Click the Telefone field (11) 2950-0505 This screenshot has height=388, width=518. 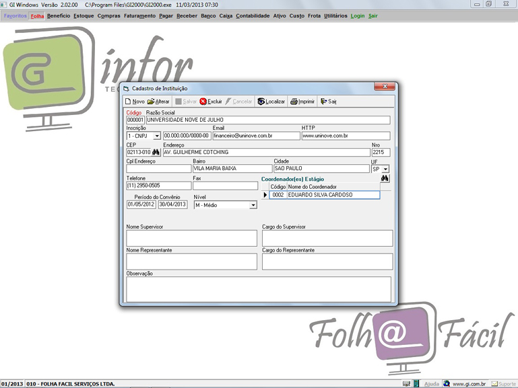click(x=158, y=186)
